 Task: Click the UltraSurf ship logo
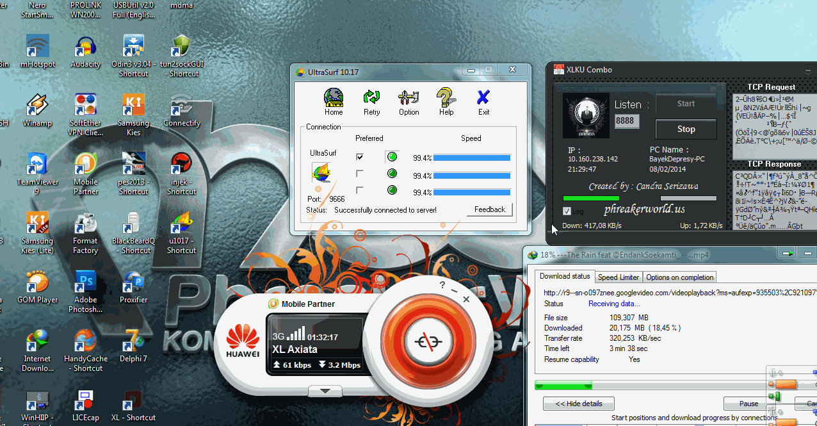321,174
